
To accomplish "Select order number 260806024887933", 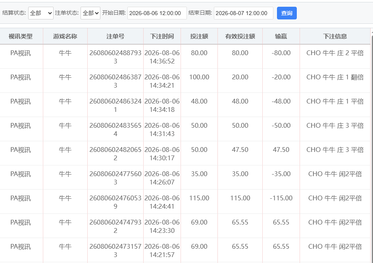I will click(x=115, y=57).
